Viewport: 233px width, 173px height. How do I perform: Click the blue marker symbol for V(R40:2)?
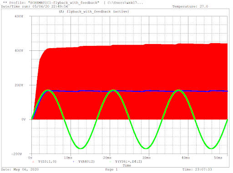point(74,162)
